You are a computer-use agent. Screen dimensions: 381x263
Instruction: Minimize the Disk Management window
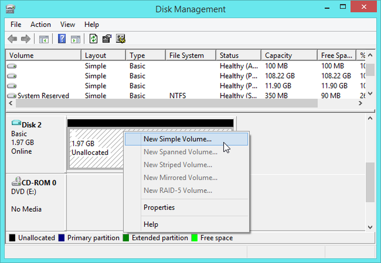click(x=327, y=8)
